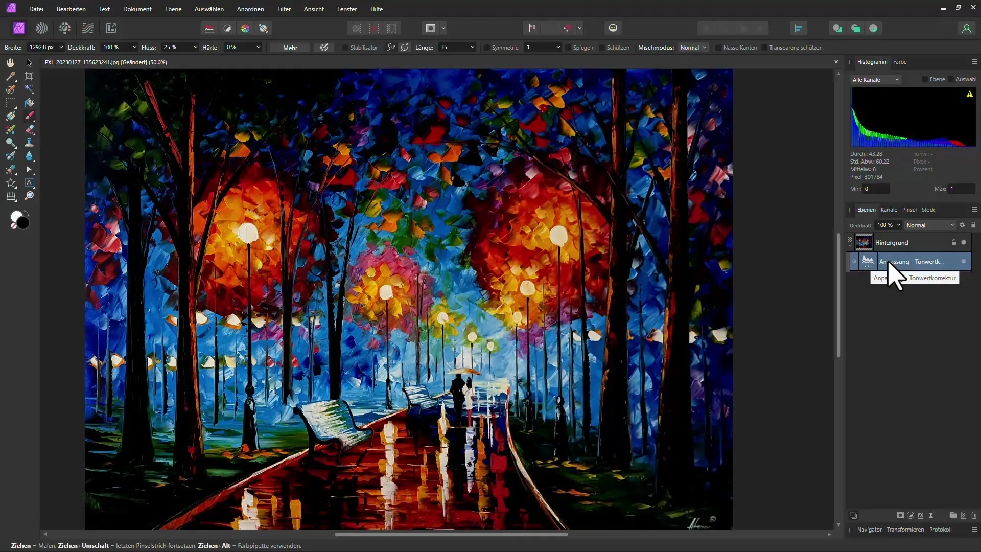Select the Zoom magnifier tool
The height and width of the screenshot is (552, 981).
[29, 196]
